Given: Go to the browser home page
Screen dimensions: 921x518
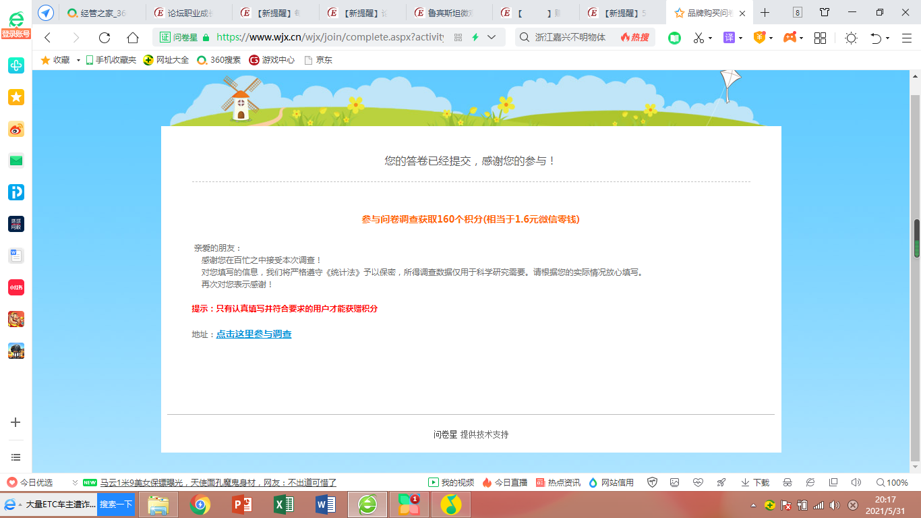Looking at the screenshot, I should [x=133, y=38].
